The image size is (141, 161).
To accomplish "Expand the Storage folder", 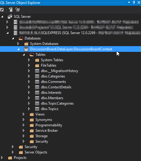I will [23, 136].
